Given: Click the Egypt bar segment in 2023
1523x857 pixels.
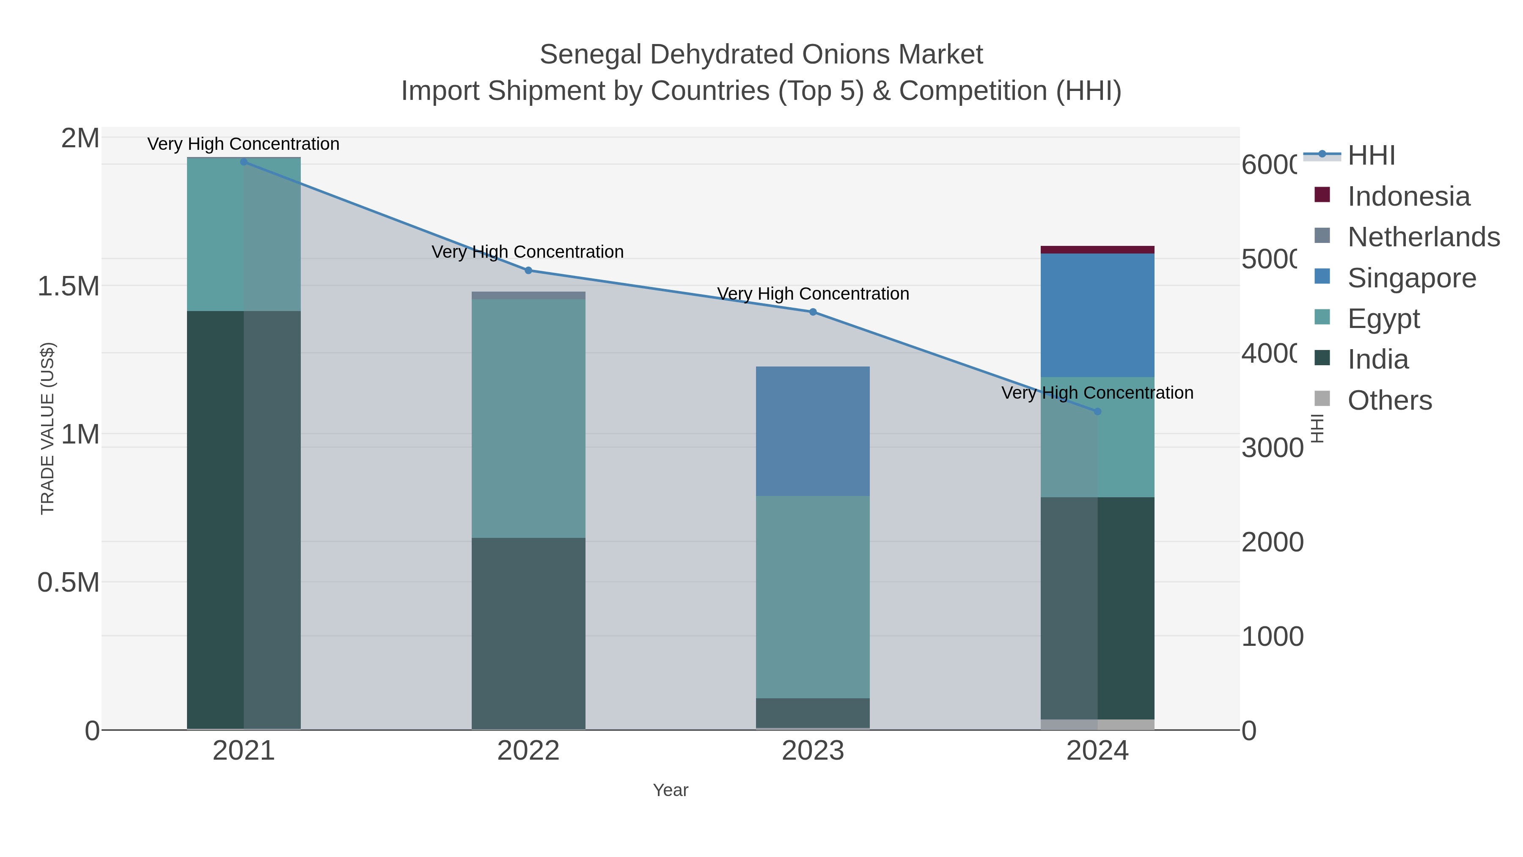Looking at the screenshot, I should 813,597.
